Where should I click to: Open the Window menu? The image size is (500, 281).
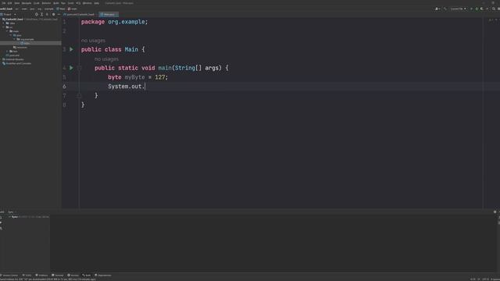(87, 3)
